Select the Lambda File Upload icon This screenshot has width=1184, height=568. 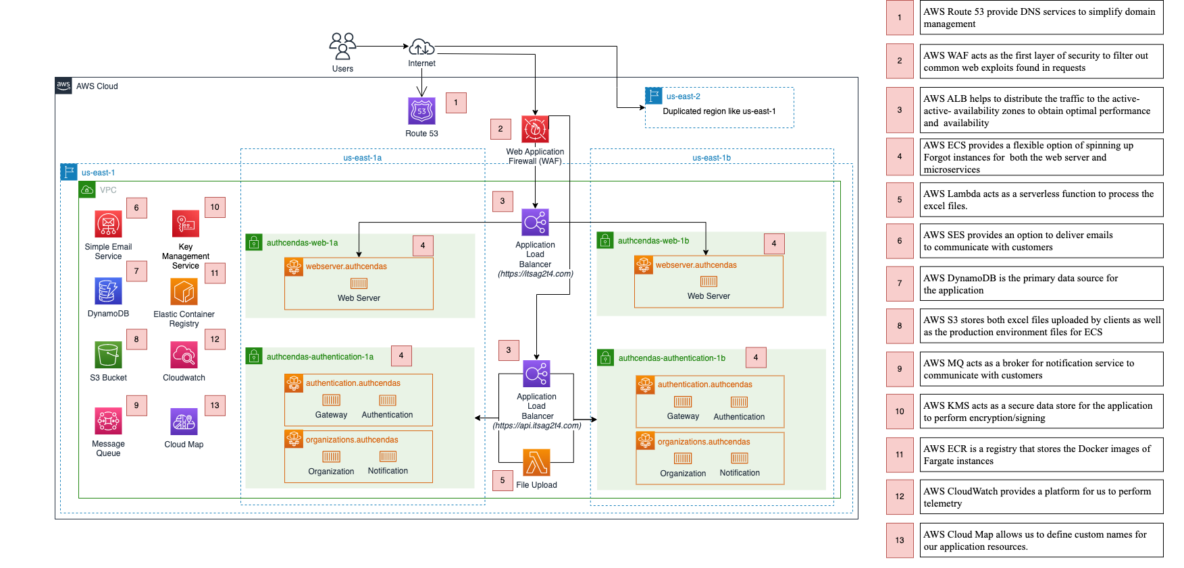[x=536, y=462]
